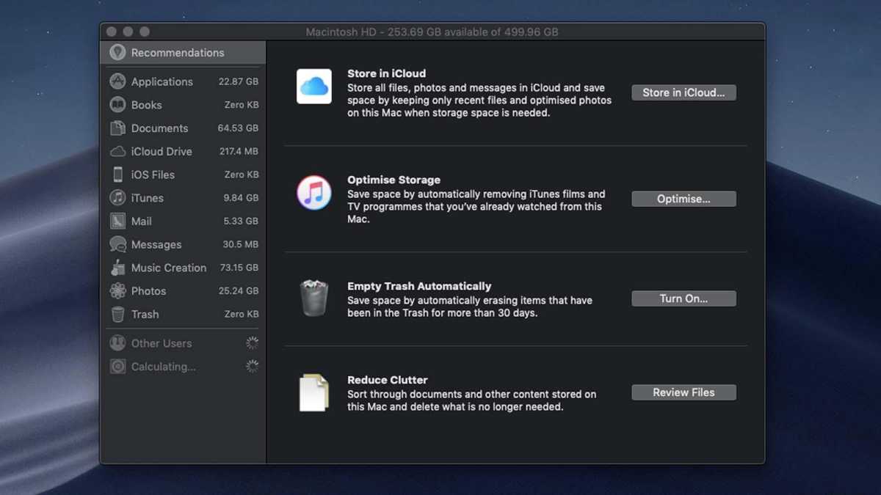The image size is (881, 495).
Task: Select the iTunes label in sidebar
Action: (x=148, y=198)
